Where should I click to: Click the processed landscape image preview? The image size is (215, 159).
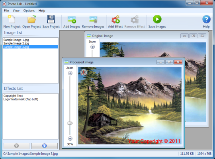tap(130, 106)
